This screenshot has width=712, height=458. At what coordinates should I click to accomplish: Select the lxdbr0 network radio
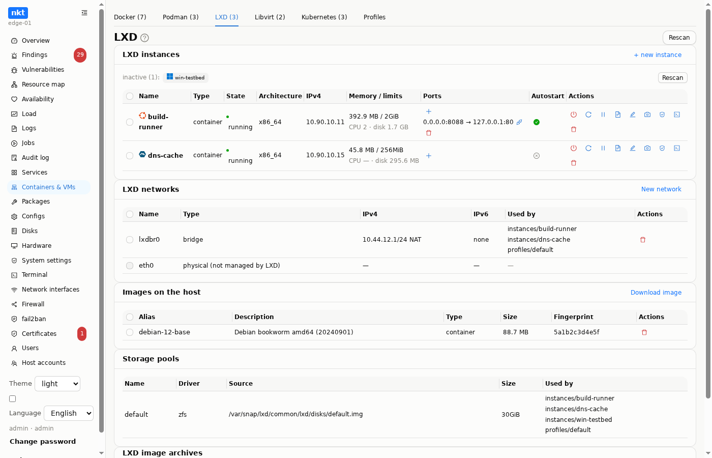(x=130, y=240)
